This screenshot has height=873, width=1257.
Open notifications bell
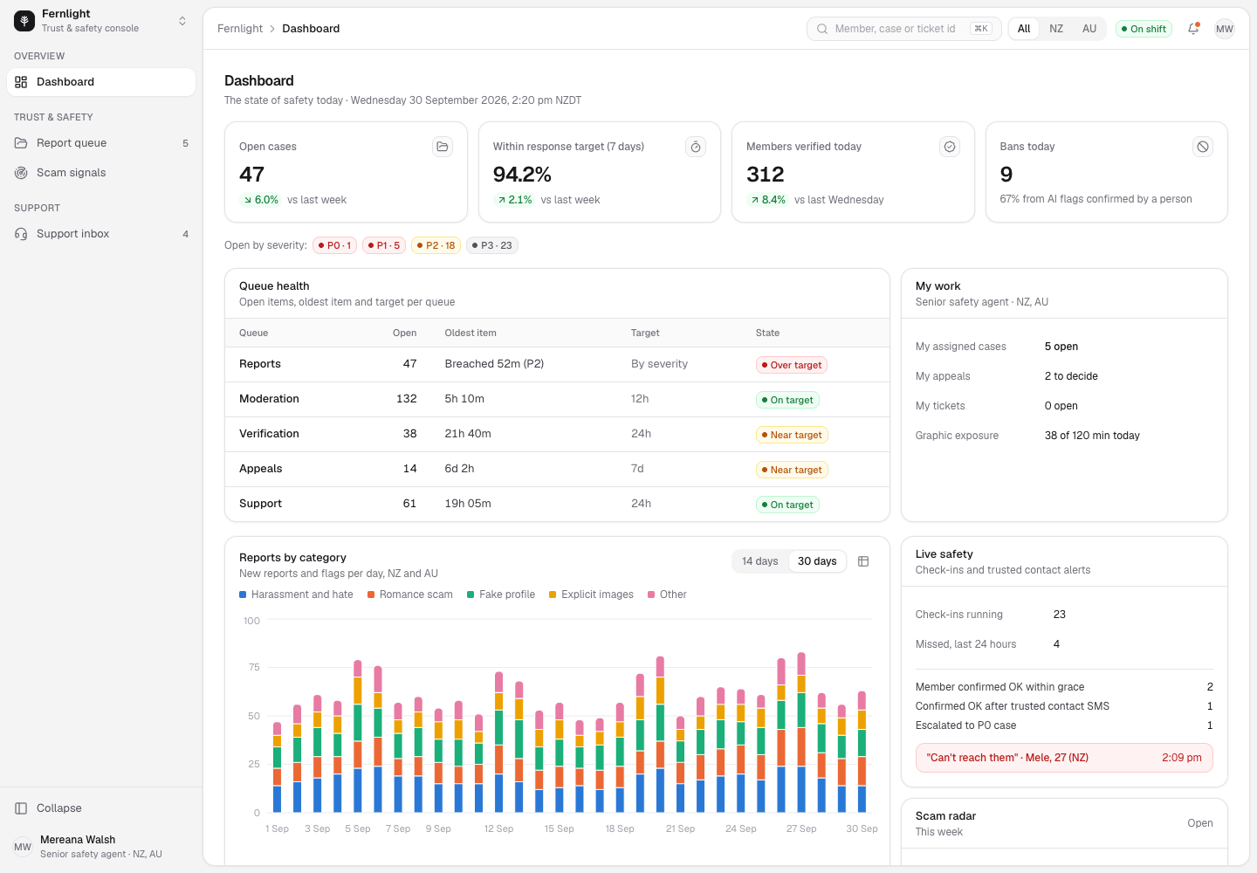click(1193, 29)
